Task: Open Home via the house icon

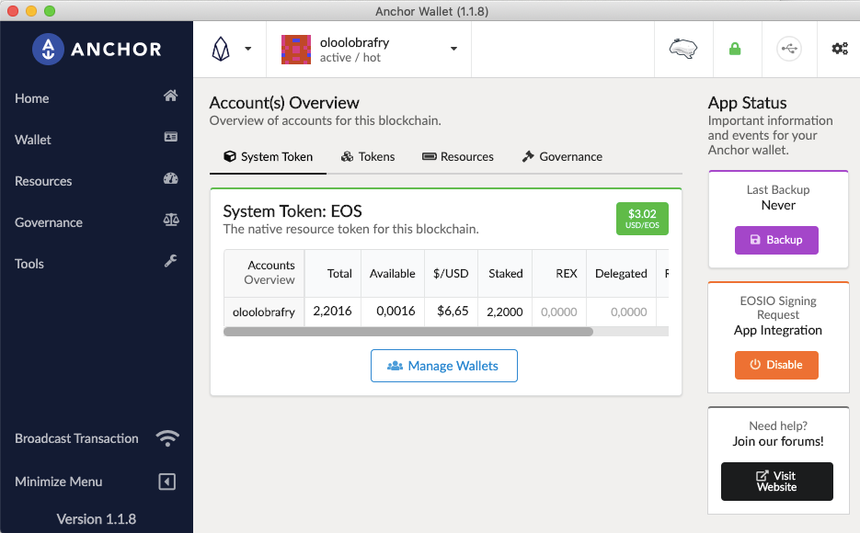Action: pos(170,96)
